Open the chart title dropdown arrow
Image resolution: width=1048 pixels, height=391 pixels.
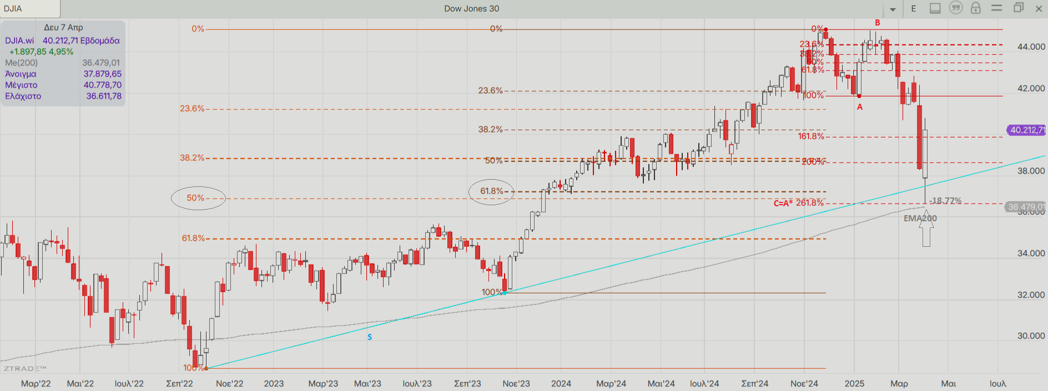(893, 9)
